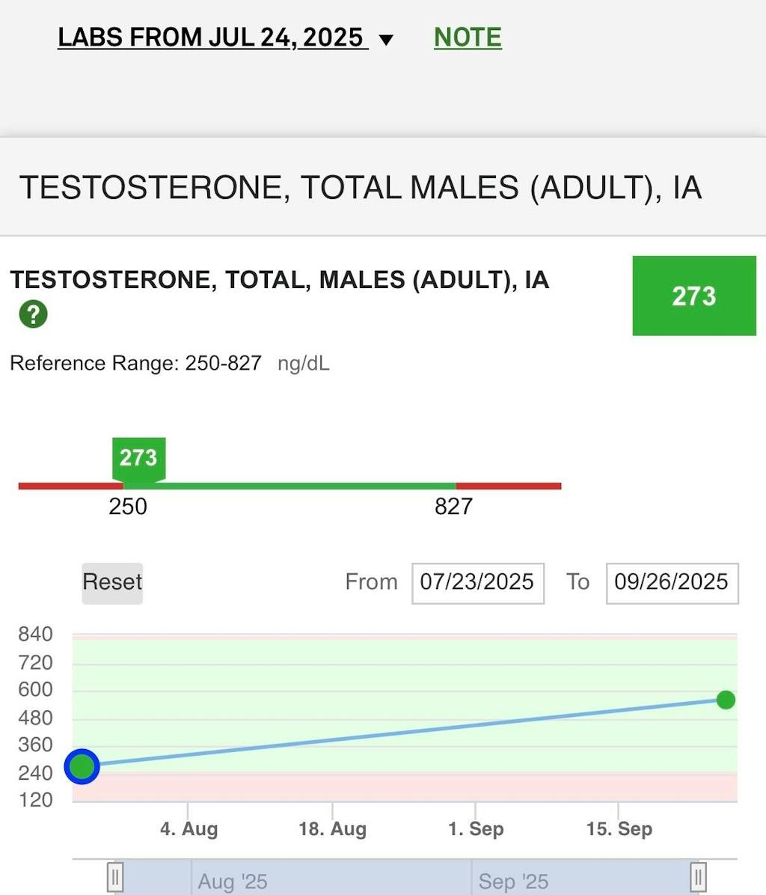
Task: Click the blue trend line on the chart
Action: [404, 733]
